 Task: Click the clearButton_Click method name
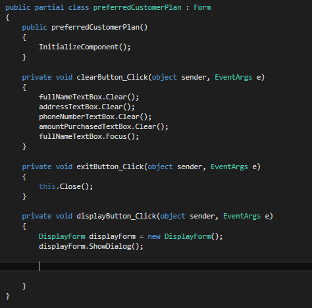coord(113,77)
